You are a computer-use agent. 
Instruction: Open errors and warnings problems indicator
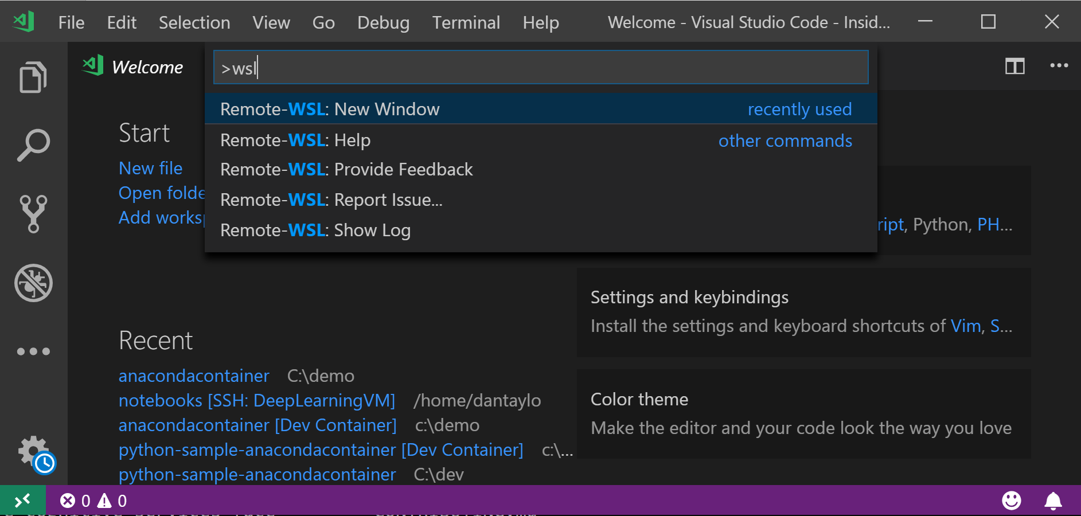93,501
